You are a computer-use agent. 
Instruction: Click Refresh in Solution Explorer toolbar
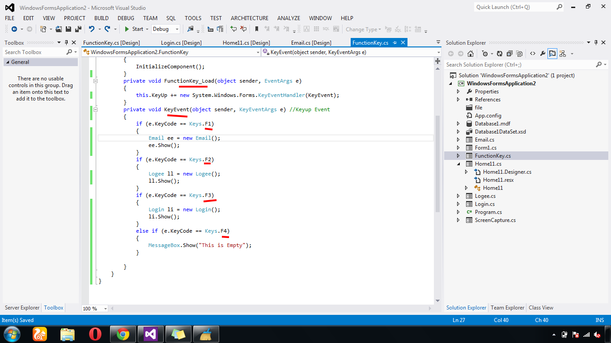[x=500, y=54]
